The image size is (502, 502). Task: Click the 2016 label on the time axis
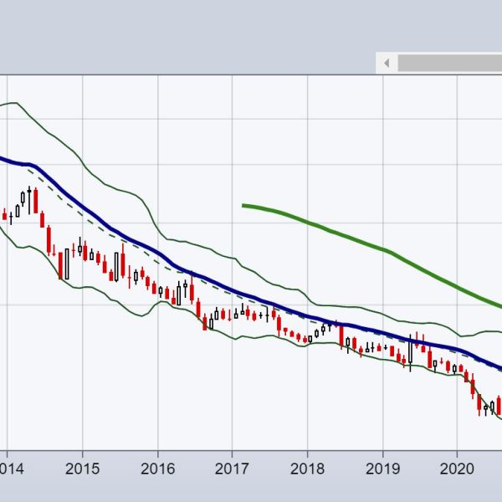(x=157, y=468)
